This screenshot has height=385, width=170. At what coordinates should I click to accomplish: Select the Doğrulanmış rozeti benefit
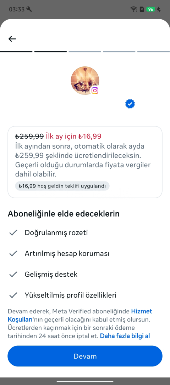point(56,232)
